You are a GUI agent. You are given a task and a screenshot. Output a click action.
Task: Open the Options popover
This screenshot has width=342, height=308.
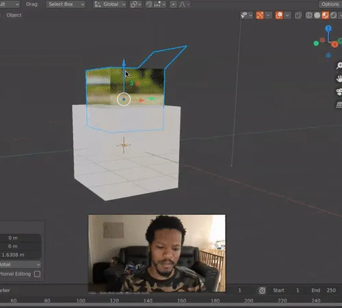pos(330,4)
